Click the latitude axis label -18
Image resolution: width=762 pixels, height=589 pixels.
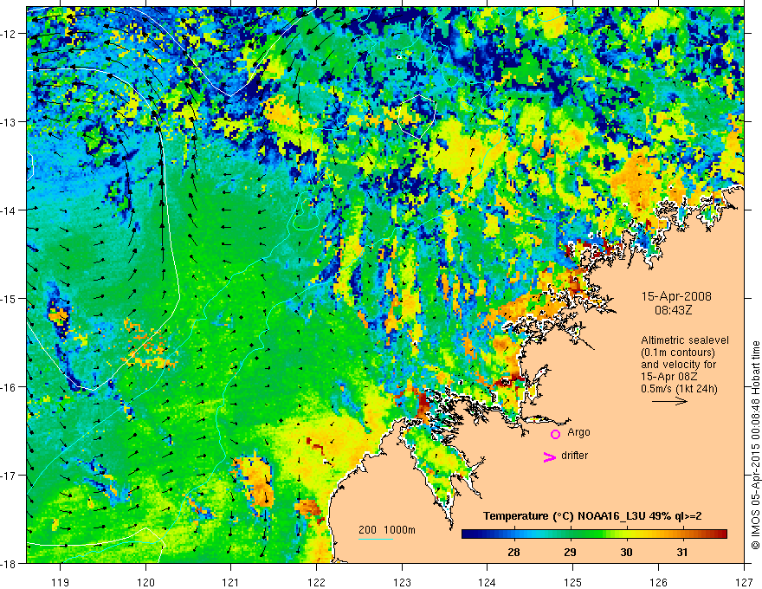[9, 564]
